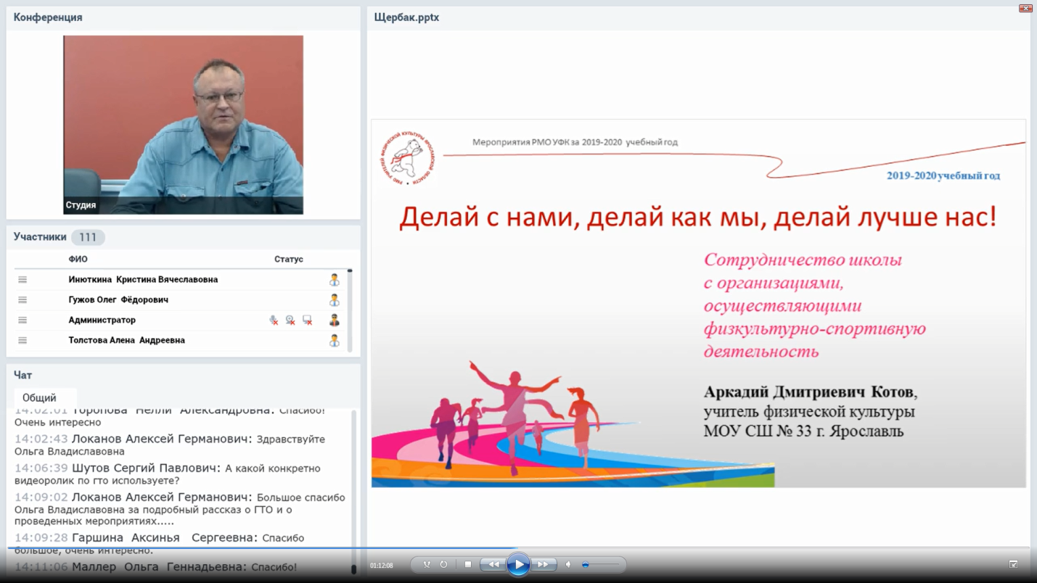Click the participants count badge 111
Screen dimensions: 1037x583
[x=88, y=237]
